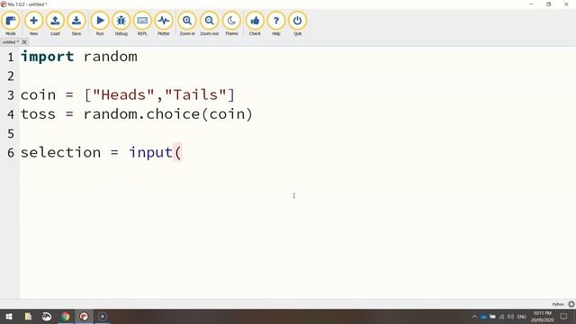Image resolution: width=576 pixels, height=324 pixels.
Task: Open the Windows Start menu
Action: click(9, 316)
